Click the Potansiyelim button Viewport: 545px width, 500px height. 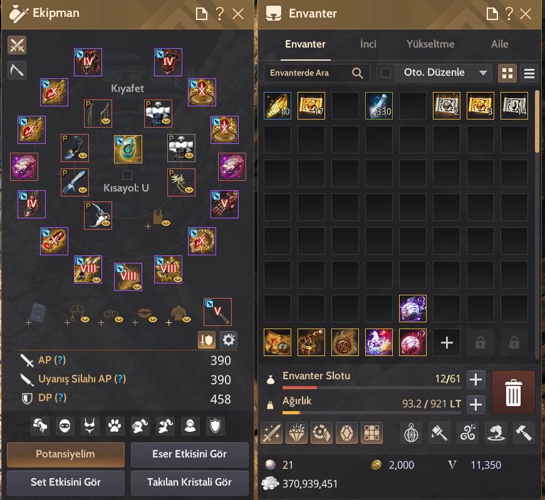(x=66, y=454)
